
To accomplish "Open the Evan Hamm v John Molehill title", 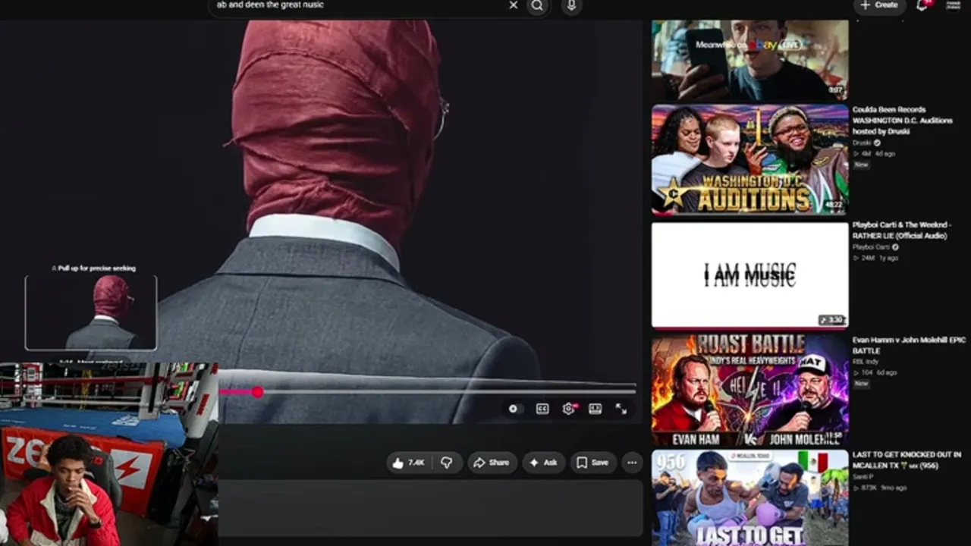I will pyautogui.click(x=909, y=346).
